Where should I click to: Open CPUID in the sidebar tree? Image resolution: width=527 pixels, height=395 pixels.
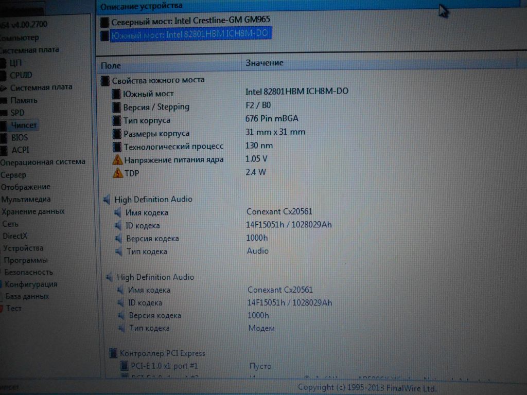pyautogui.click(x=21, y=75)
